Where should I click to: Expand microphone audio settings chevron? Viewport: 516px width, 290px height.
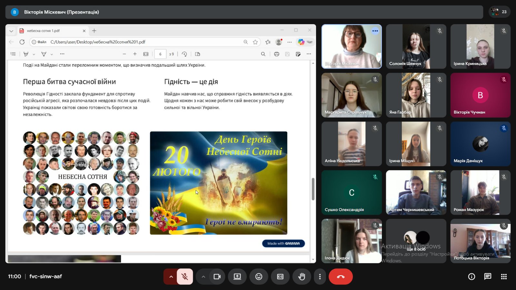[171, 276]
